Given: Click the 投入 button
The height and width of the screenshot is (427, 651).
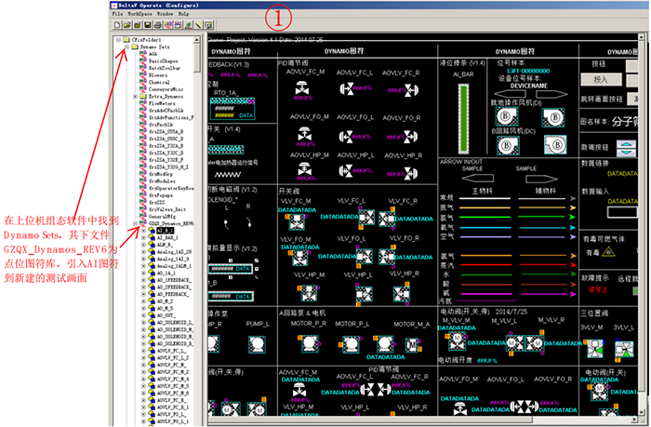Looking at the screenshot, I should pos(600,80).
